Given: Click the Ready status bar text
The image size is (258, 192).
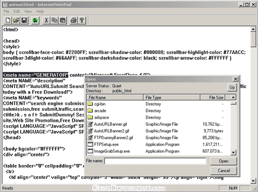Looking at the screenshot, I should 8,188.
